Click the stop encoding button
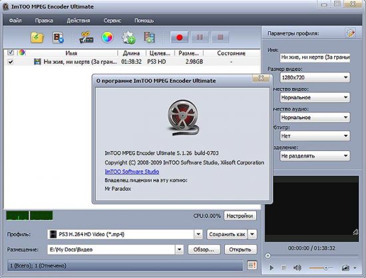Screen dimensions: 366x278 tap(220, 37)
